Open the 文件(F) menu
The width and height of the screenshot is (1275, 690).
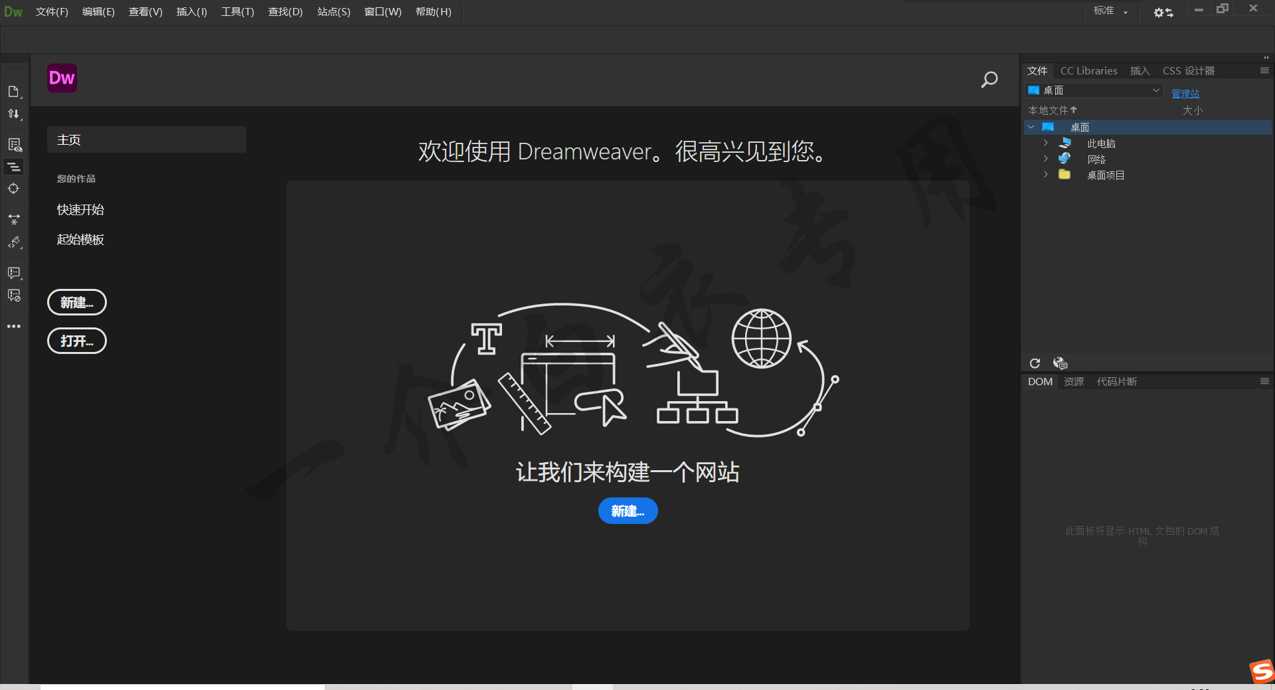pyautogui.click(x=52, y=12)
